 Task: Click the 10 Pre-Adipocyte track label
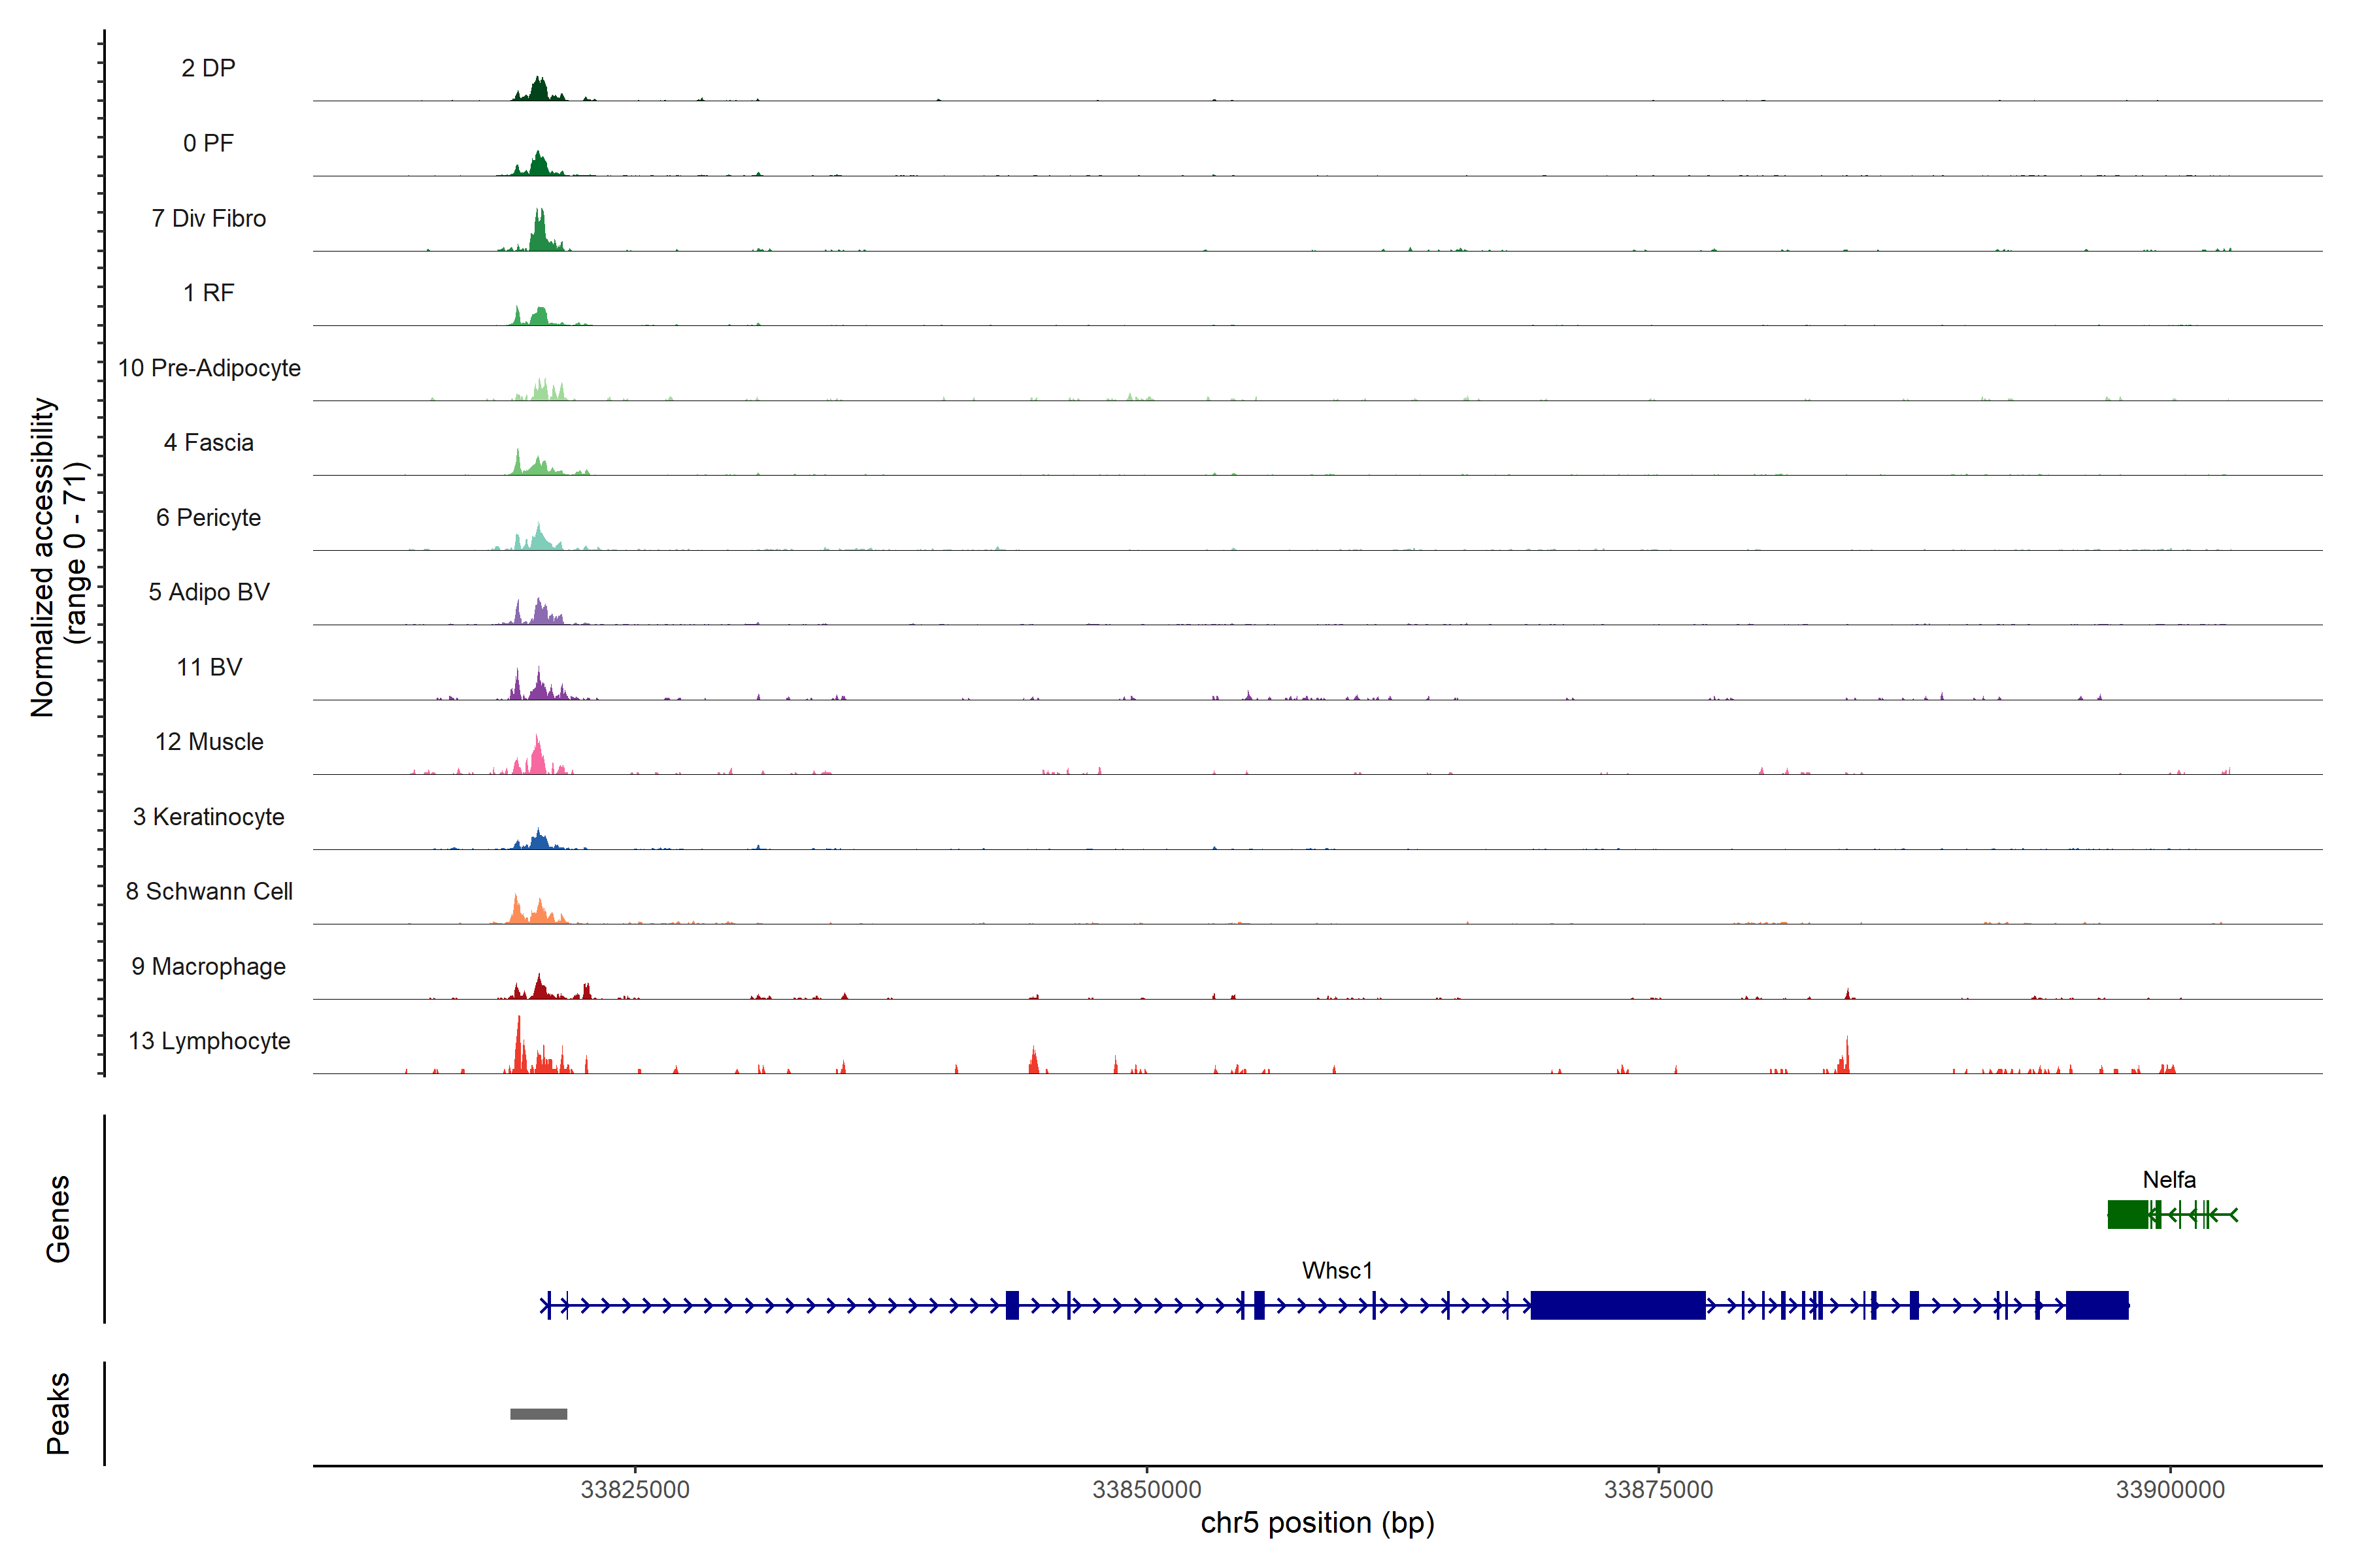pos(209,368)
